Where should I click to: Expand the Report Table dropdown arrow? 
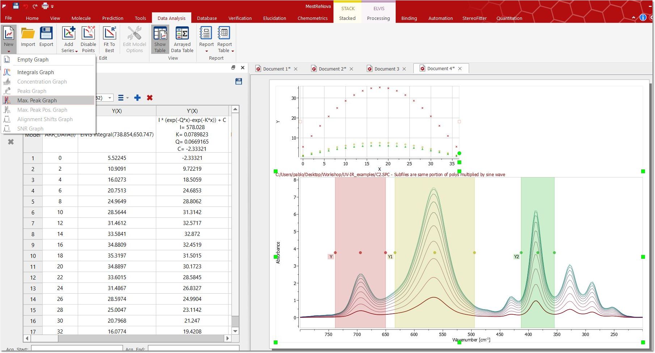click(x=233, y=51)
